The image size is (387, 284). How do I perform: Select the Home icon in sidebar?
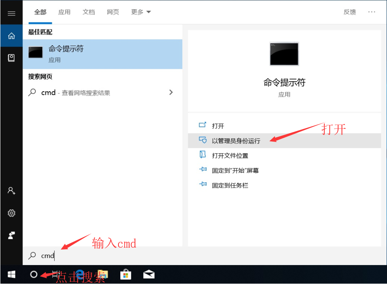(11, 36)
